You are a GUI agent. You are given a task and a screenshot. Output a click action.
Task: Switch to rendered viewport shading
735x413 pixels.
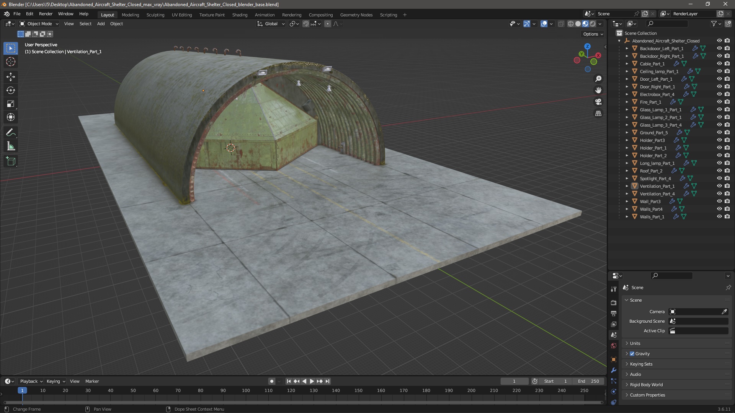(593, 24)
